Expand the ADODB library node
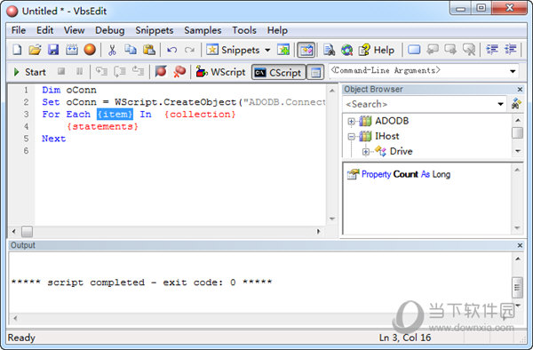 [x=352, y=122]
